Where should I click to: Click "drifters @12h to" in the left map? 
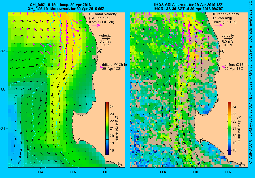click(x=114, y=65)
